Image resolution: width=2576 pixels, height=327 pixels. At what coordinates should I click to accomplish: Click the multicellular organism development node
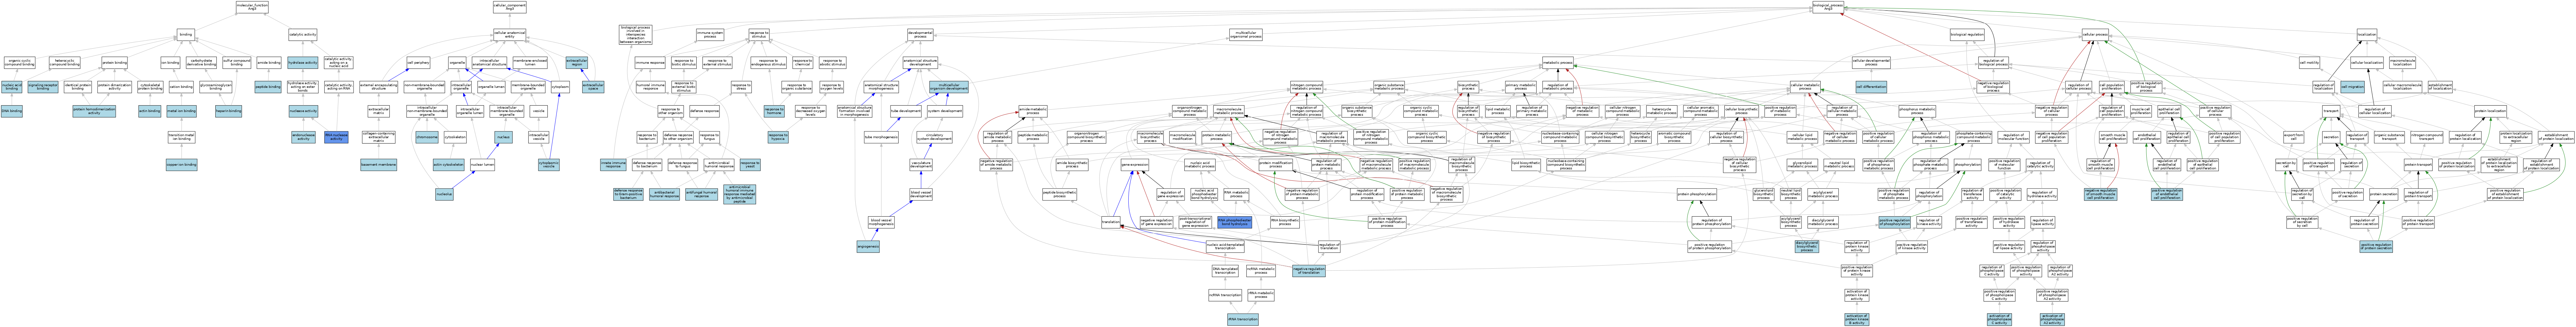(949, 87)
